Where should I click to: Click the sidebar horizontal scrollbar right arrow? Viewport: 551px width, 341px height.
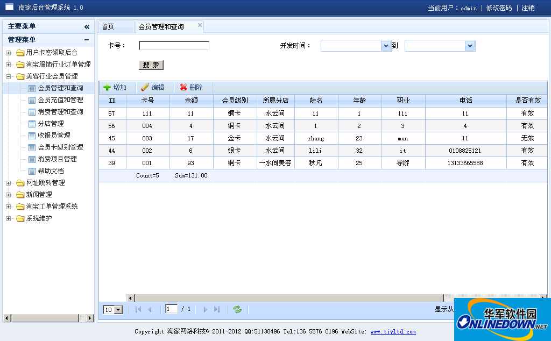tap(90, 318)
